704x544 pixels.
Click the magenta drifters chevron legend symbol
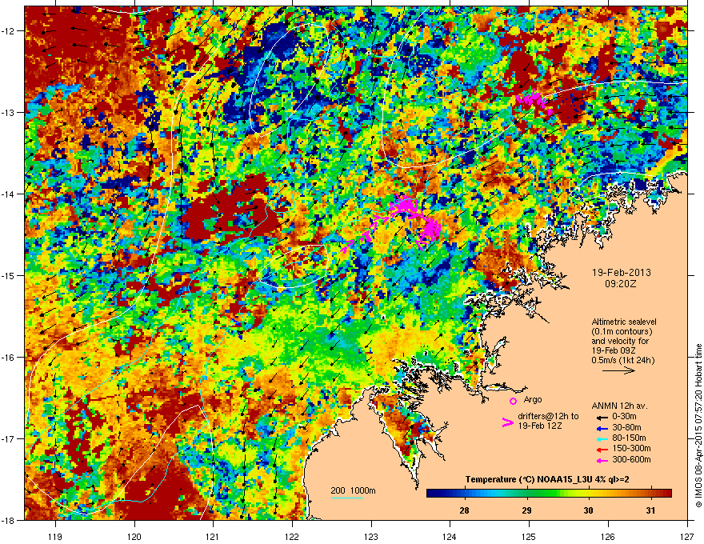tap(507, 422)
